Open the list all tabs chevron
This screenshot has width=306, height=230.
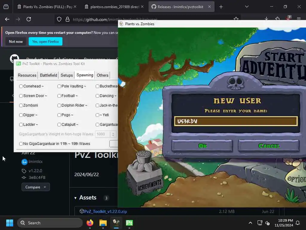[x=247, y=7]
